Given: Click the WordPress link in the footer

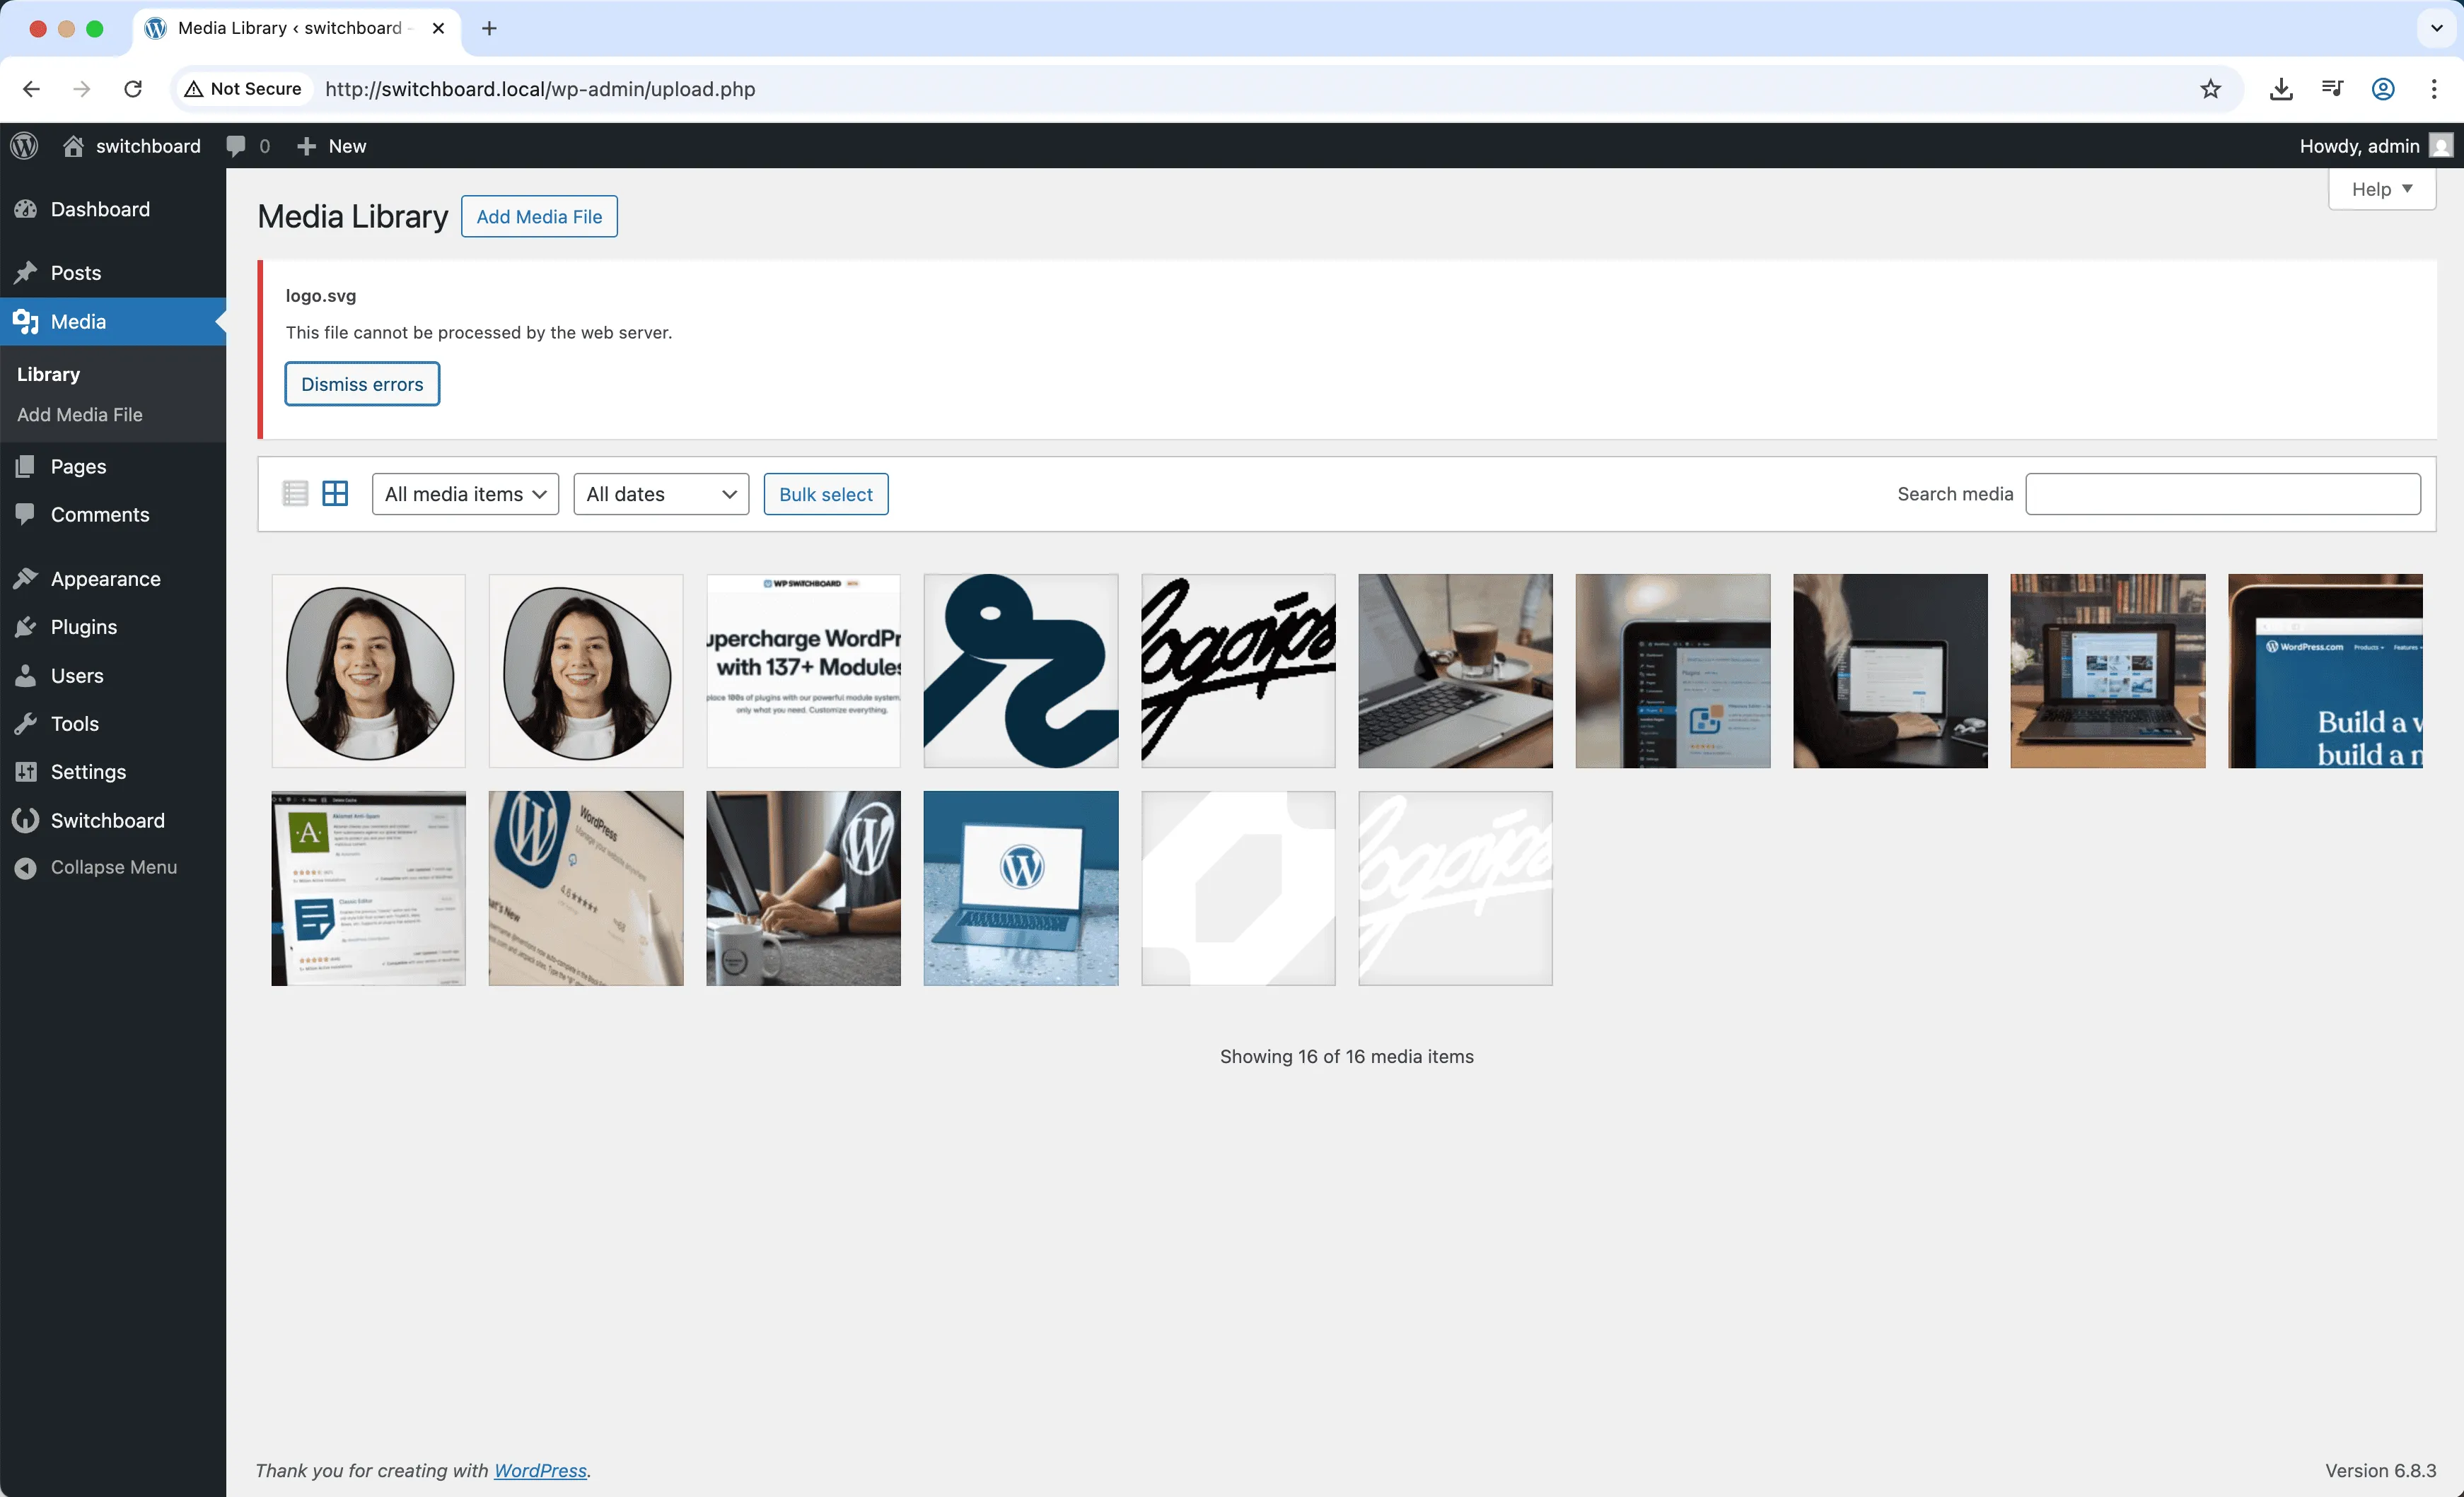Looking at the screenshot, I should pos(540,1470).
